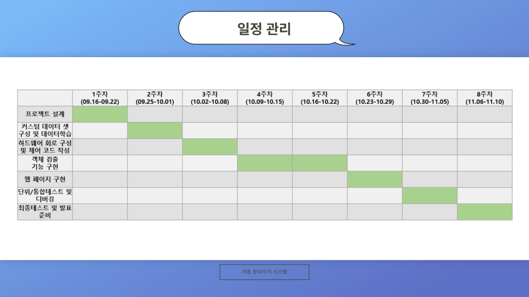Click the 객체 검출 기능 구현 row label

click(x=45, y=163)
